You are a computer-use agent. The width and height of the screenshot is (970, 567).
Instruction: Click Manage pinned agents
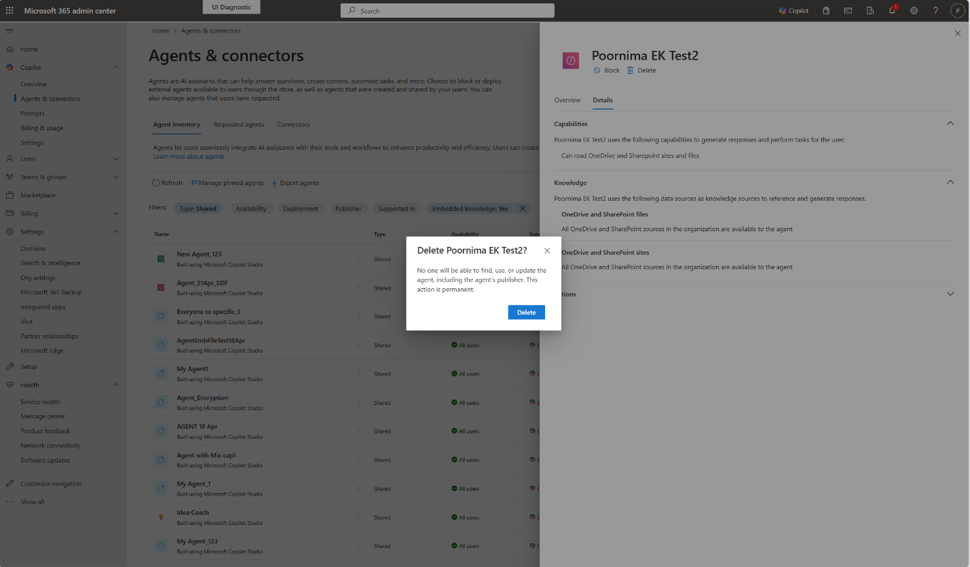(227, 182)
